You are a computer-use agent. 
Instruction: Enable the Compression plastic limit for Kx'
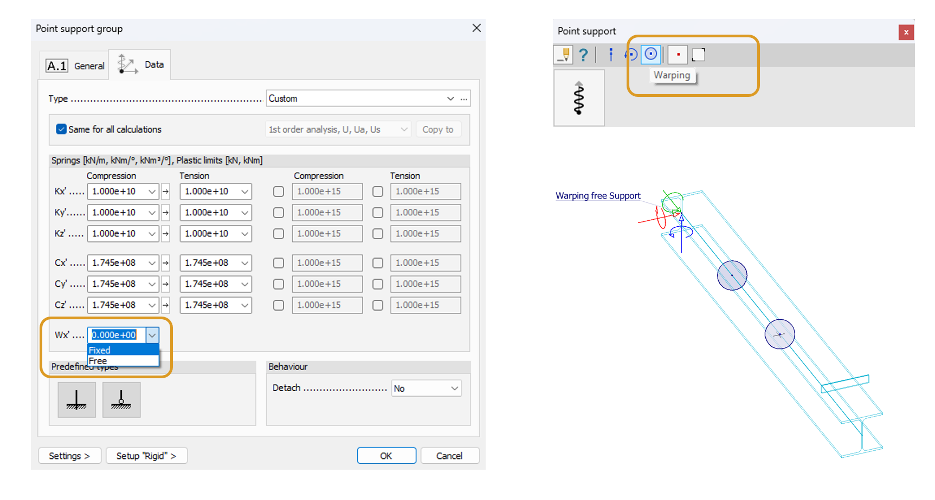tap(278, 191)
